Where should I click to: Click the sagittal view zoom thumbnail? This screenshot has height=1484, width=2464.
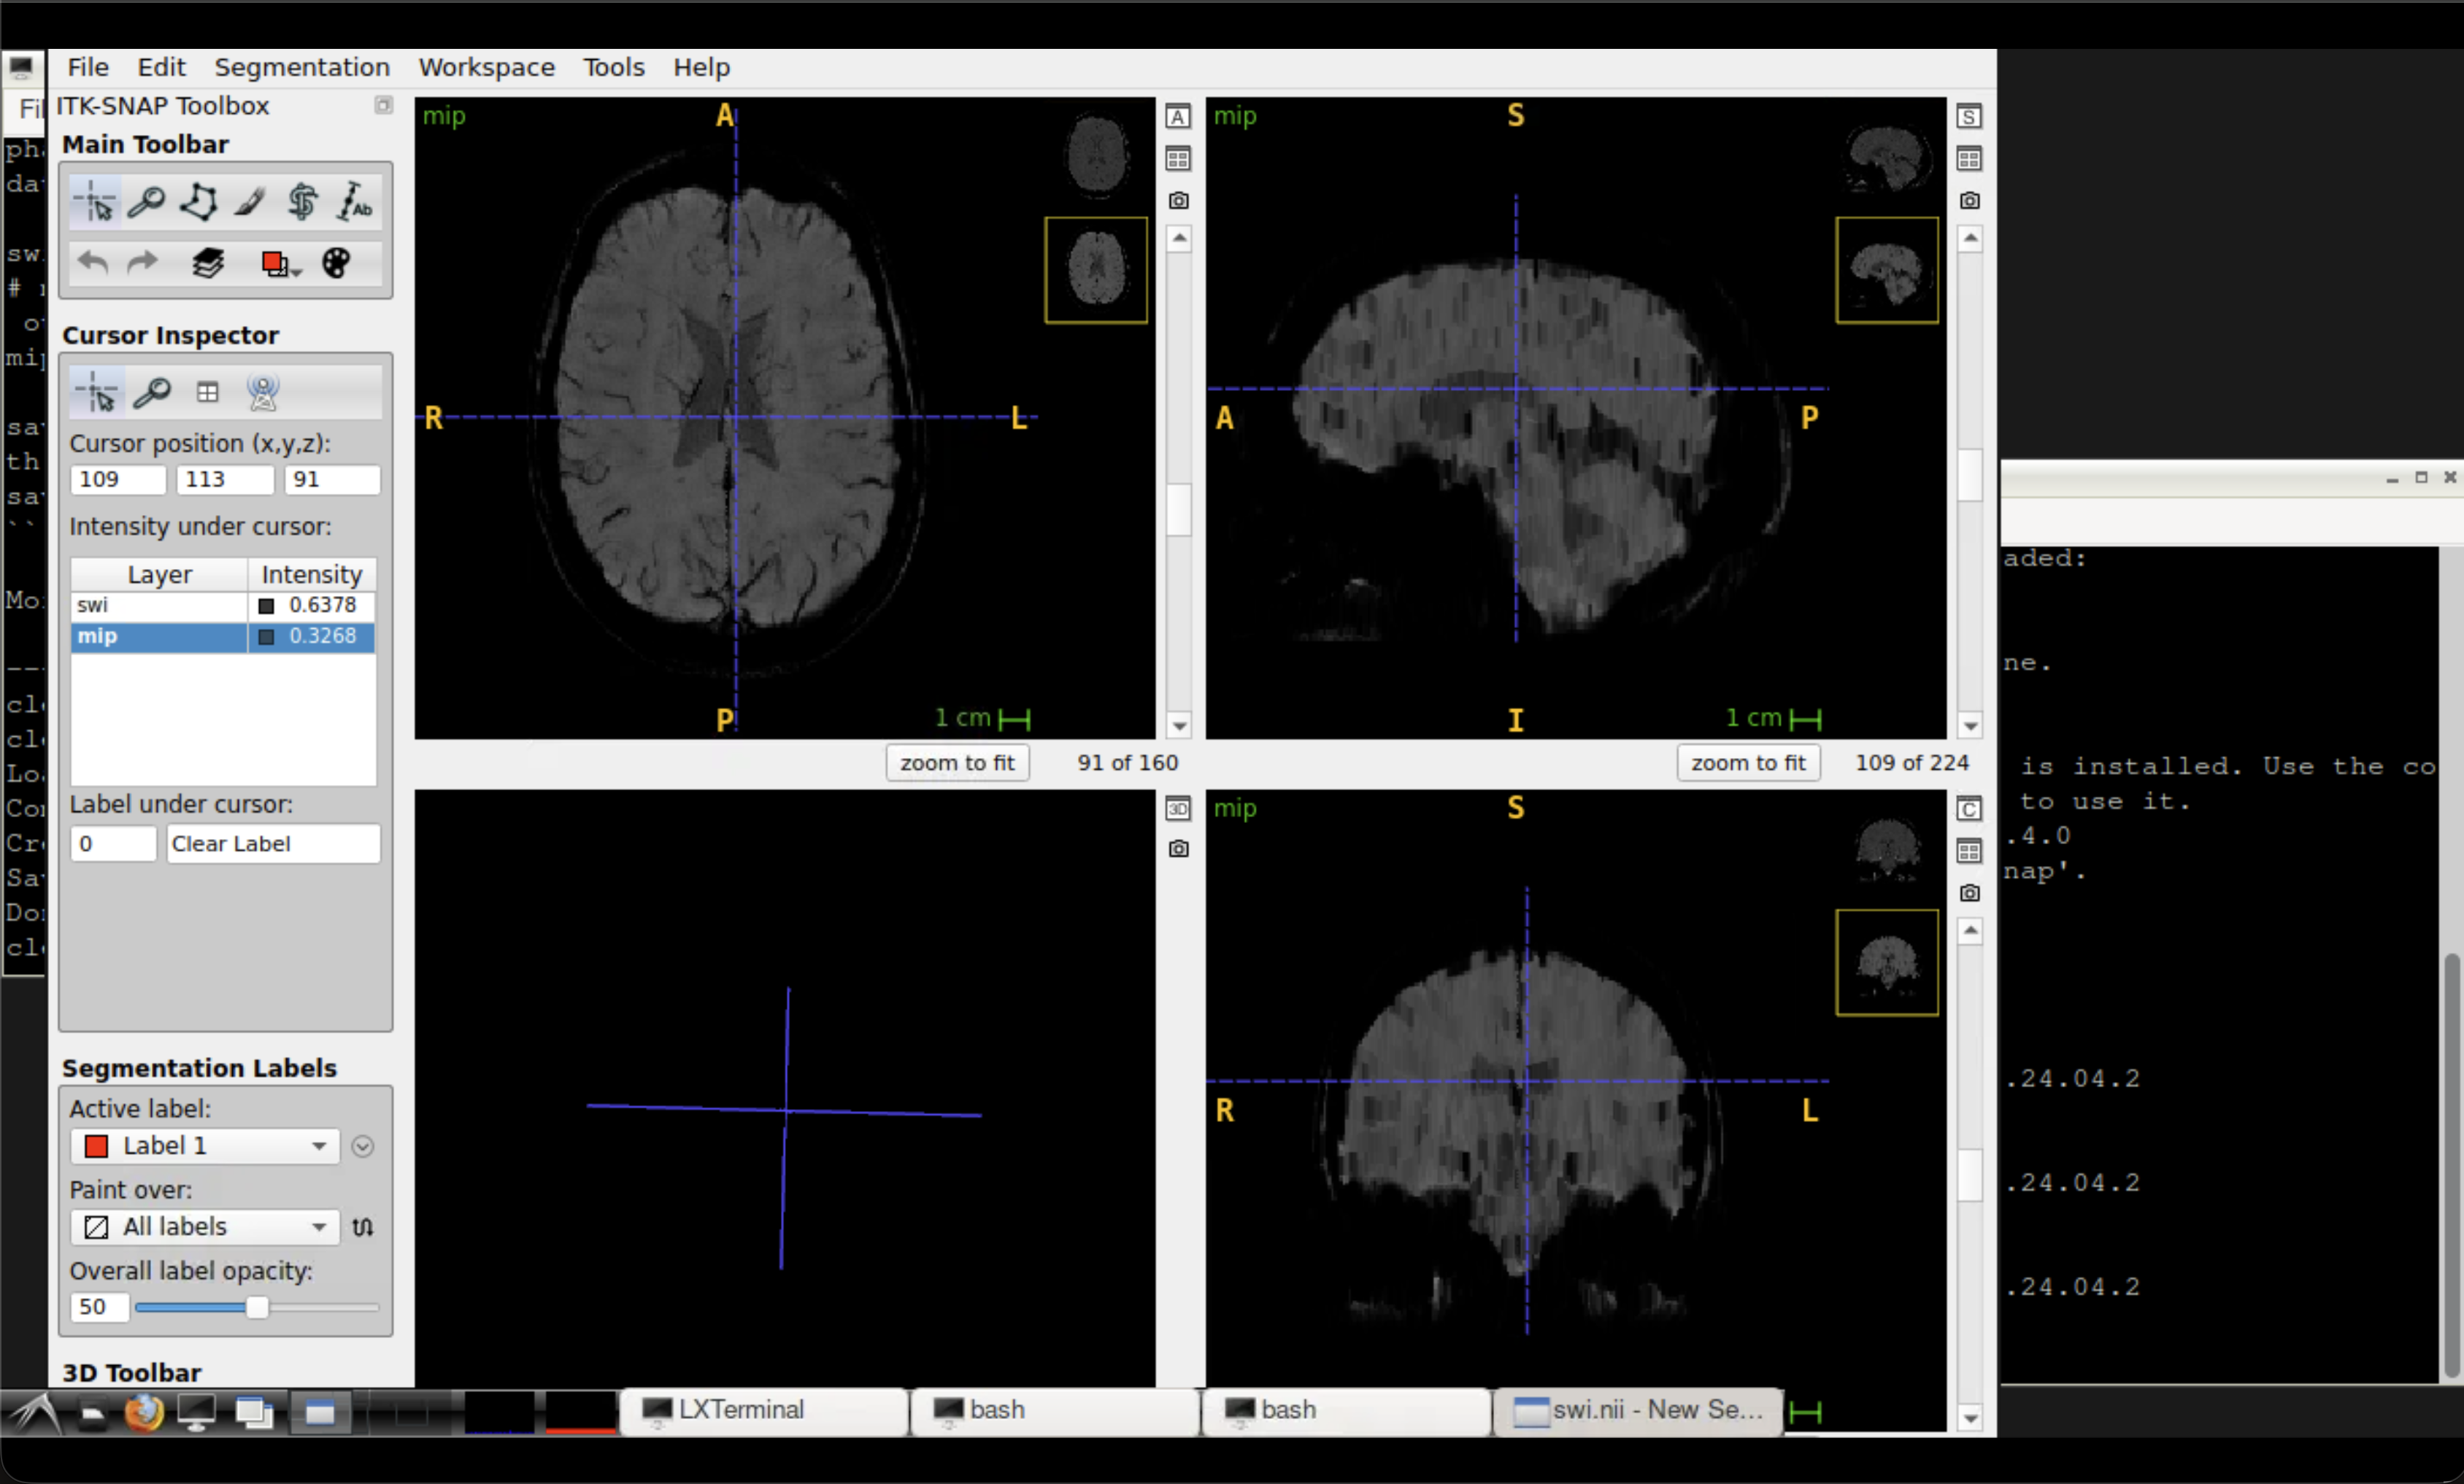click(x=1887, y=270)
